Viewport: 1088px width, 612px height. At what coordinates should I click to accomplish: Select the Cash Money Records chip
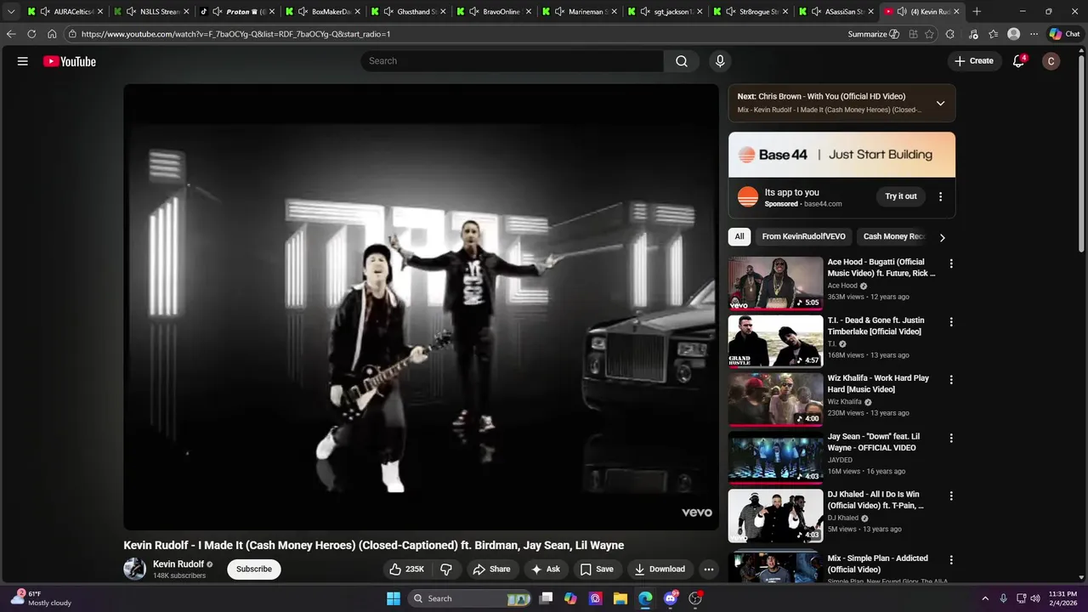point(894,237)
